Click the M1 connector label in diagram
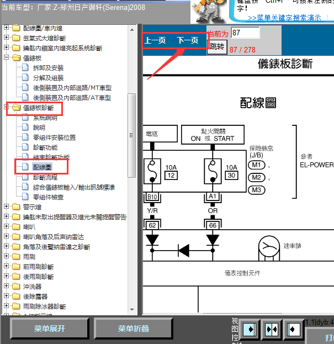This screenshot has width=334, height=344. (x=257, y=165)
